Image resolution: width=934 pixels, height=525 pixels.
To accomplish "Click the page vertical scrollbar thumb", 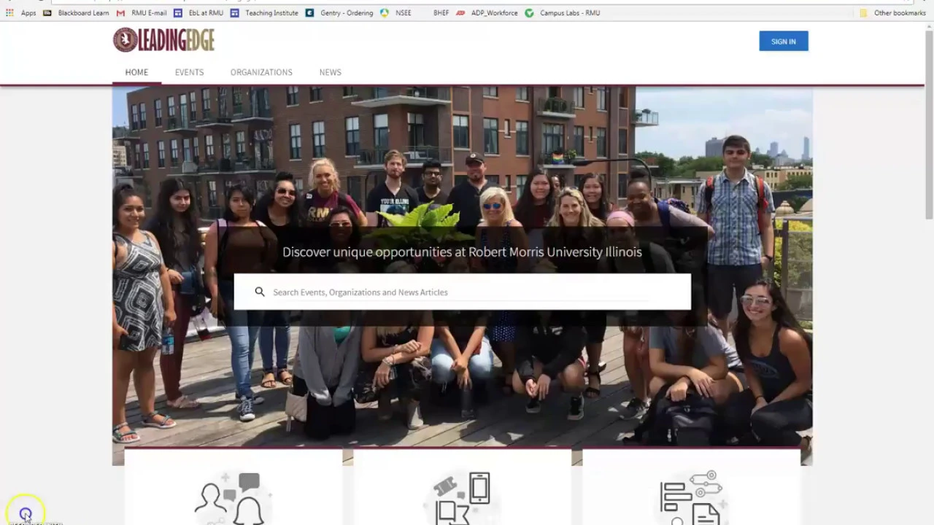I will tap(928, 124).
